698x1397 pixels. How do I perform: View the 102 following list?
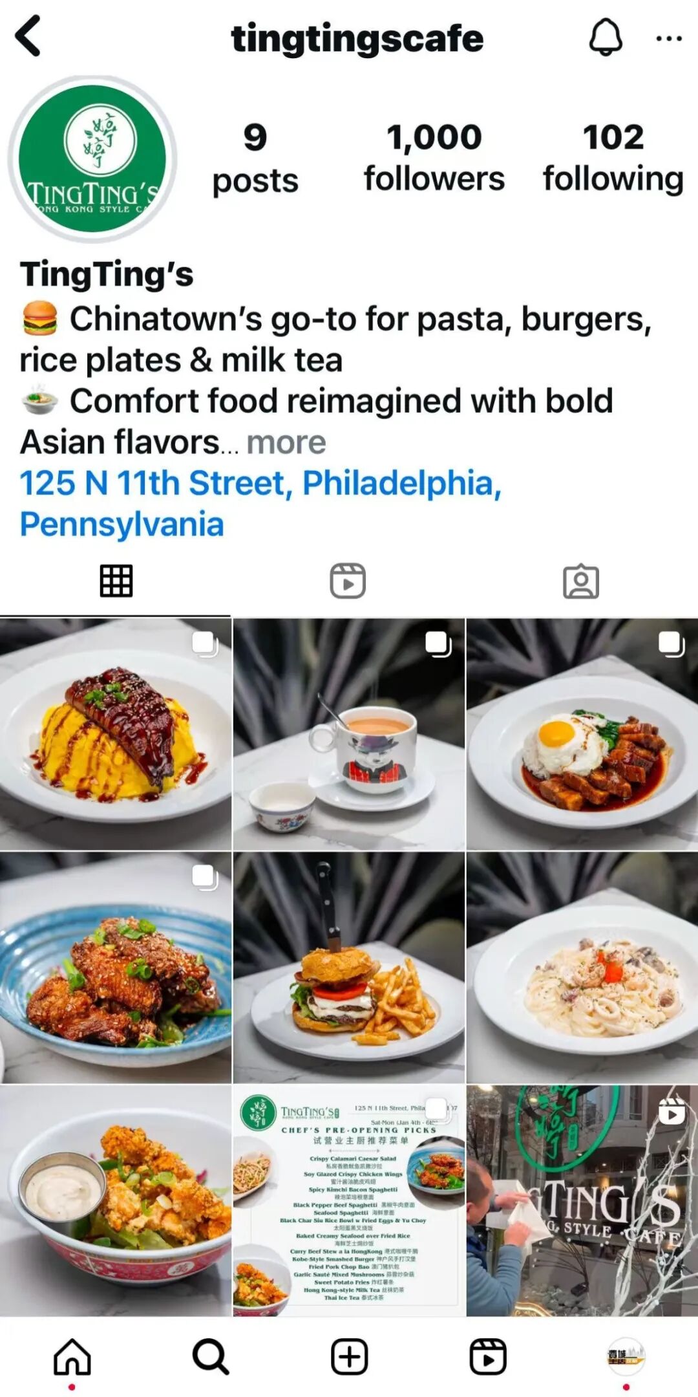[x=613, y=157]
